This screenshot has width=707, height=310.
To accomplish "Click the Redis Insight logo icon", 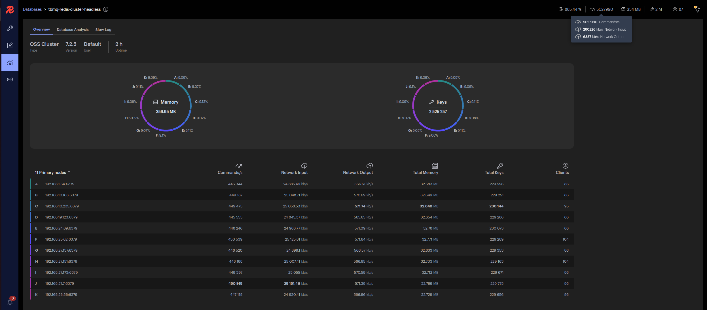I will pos(10,10).
